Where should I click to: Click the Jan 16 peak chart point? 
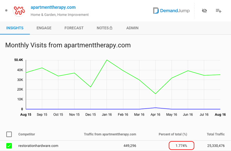click(107, 60)
